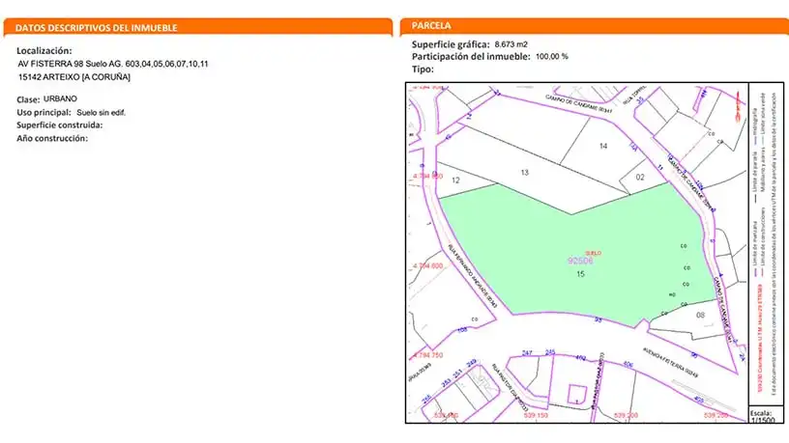Click street number 93 on the map
The height and width of the screenshot is (443, 789).
pyautogui.click(x=599, y=319)
